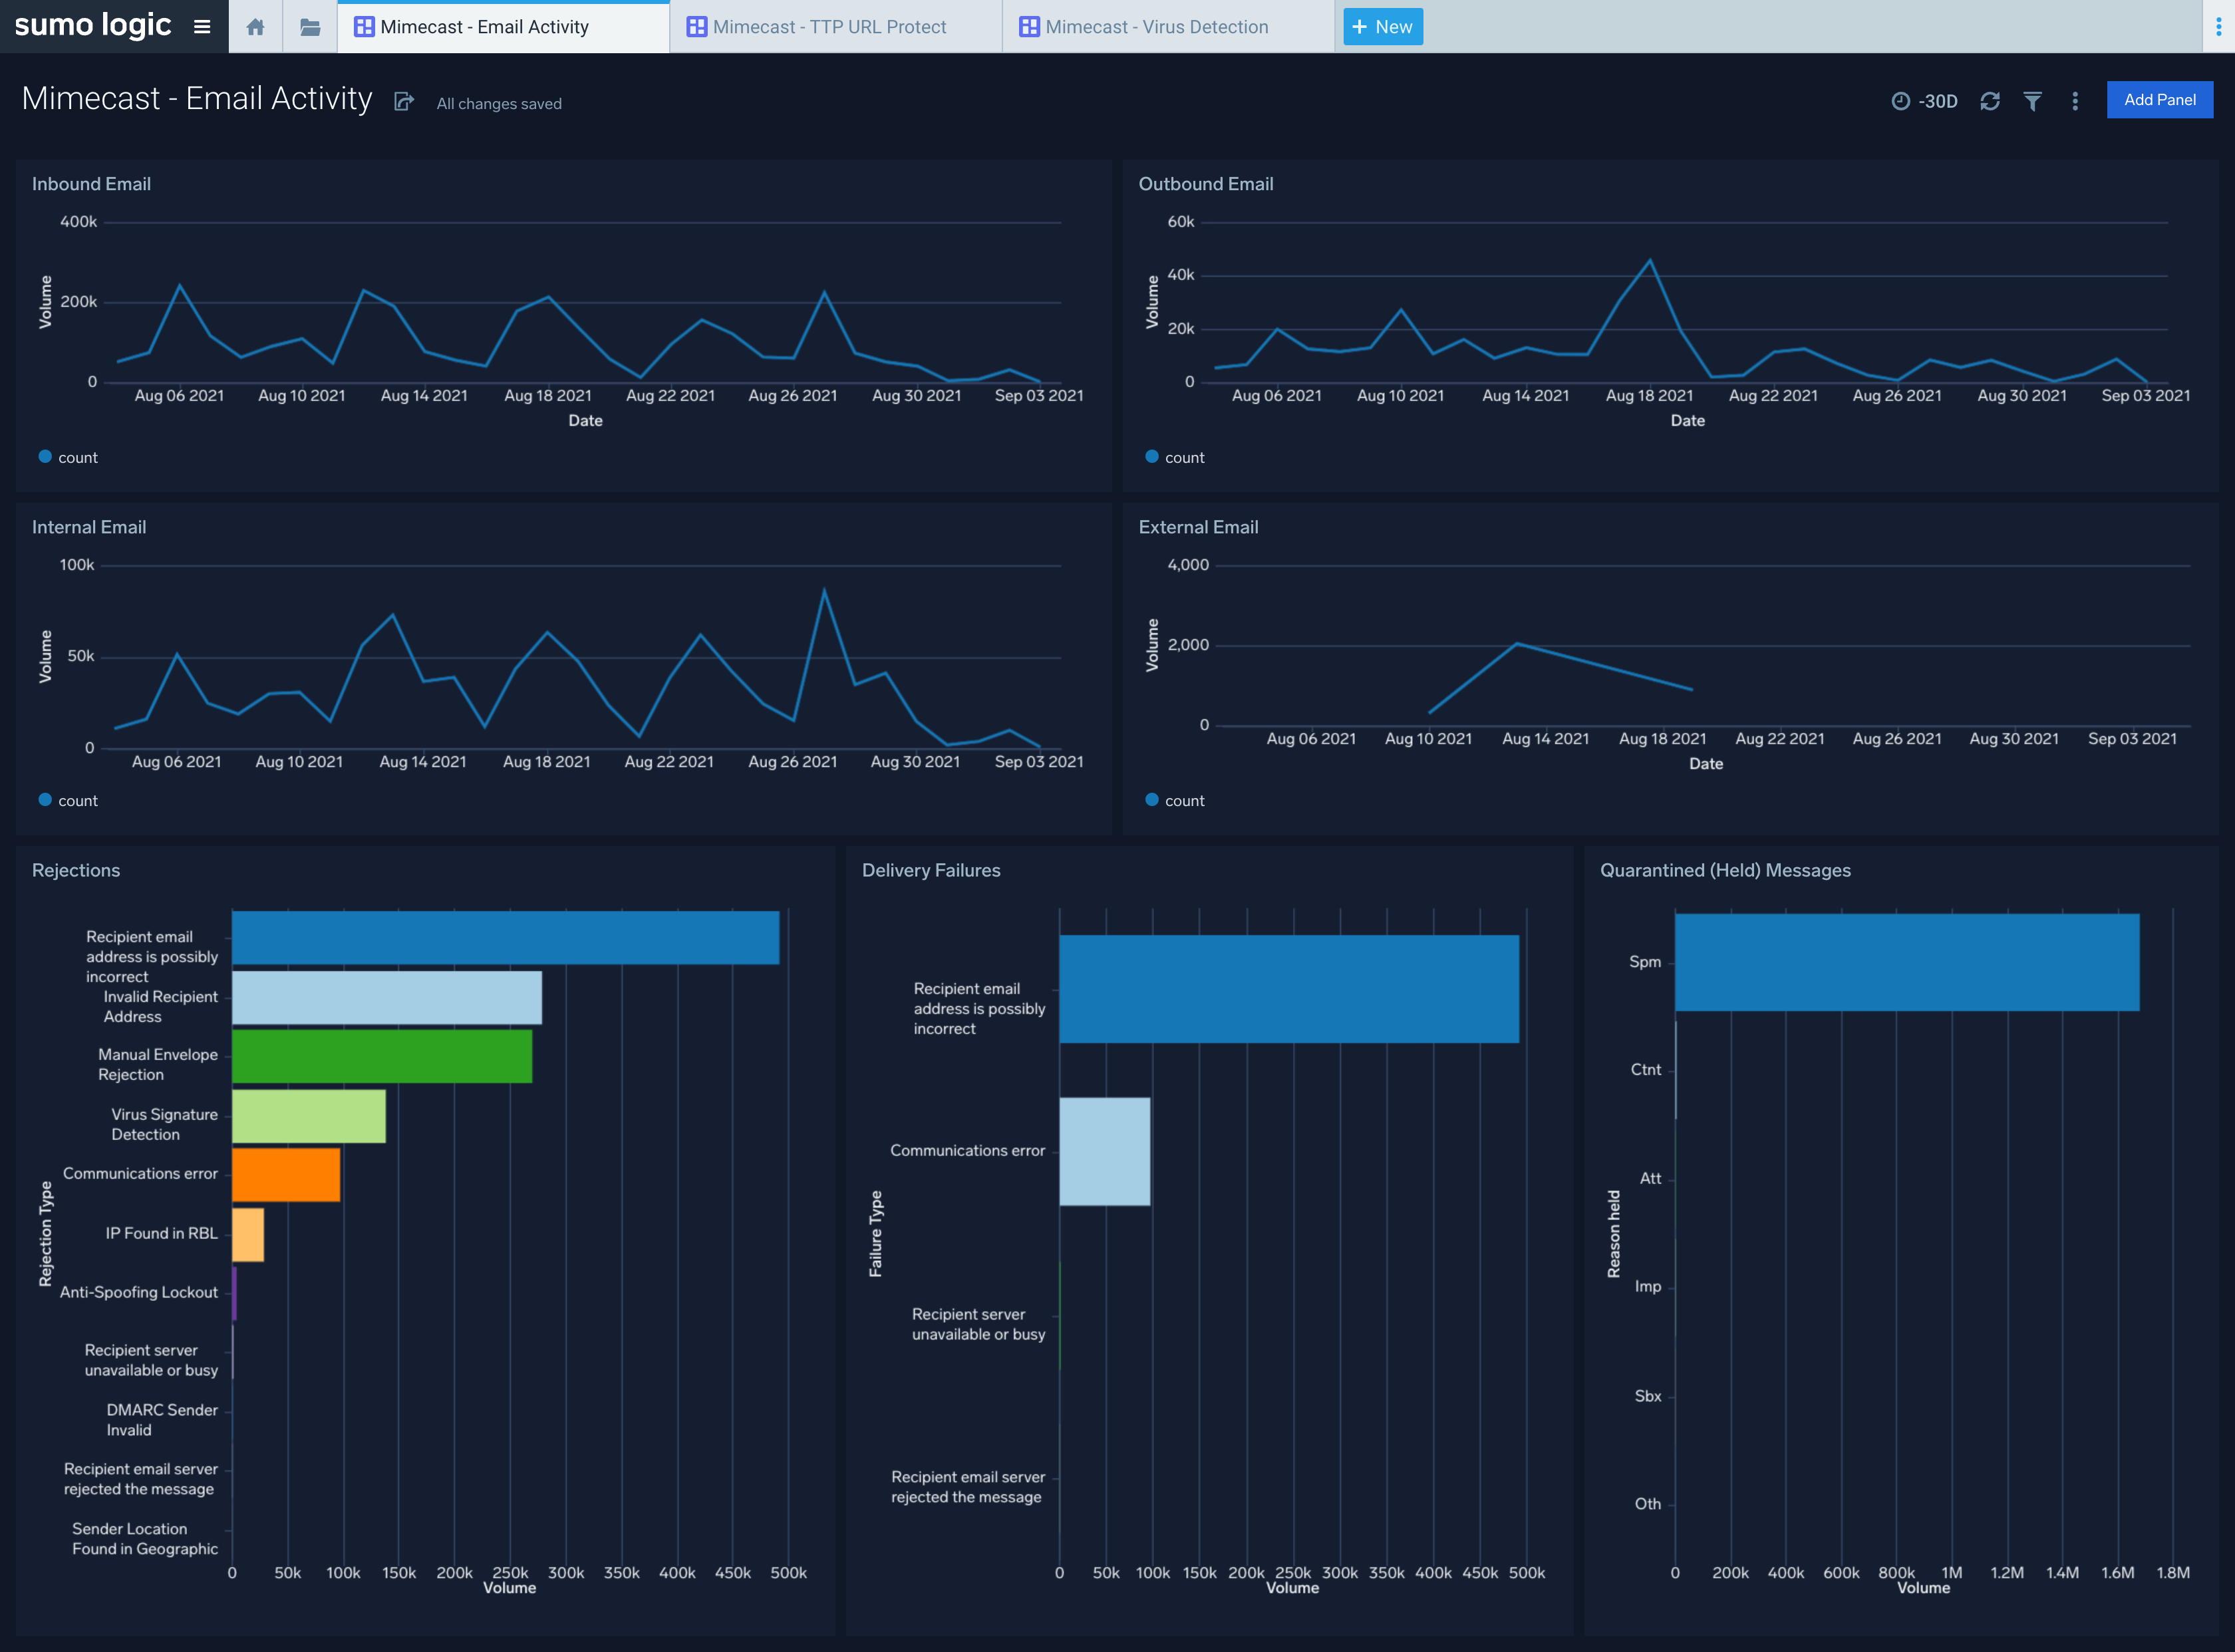Image resolution: width=2235 pixels, height=1652 pixels.
Task: Switch to Mimecast - Virus Detection tab
Action: [x=1155, y=27]
